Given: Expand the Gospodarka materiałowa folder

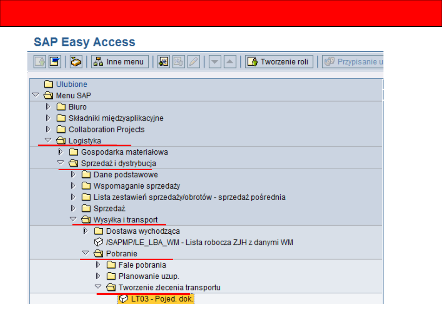Looking at the screenshot, I should [x=61, y=152].
